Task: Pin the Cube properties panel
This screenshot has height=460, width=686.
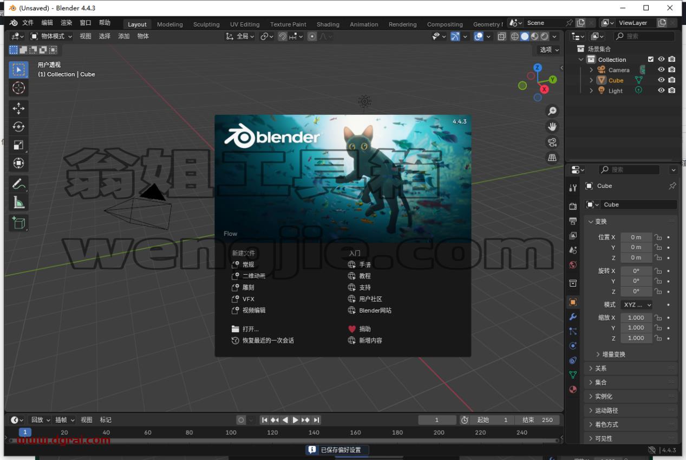Action: (x=672, y=186)
